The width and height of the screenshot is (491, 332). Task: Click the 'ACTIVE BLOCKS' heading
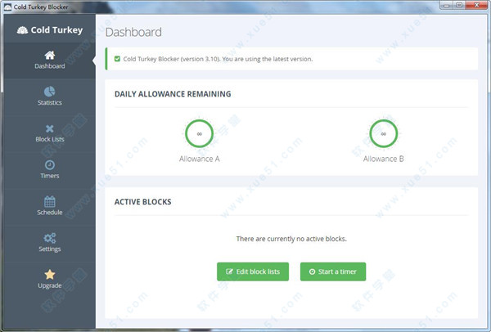142,202
